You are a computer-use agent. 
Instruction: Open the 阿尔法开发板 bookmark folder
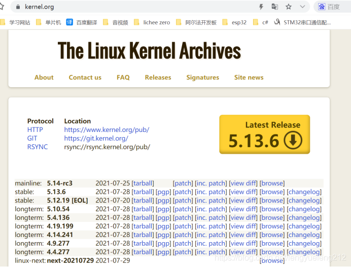click(x=196, y=22)
